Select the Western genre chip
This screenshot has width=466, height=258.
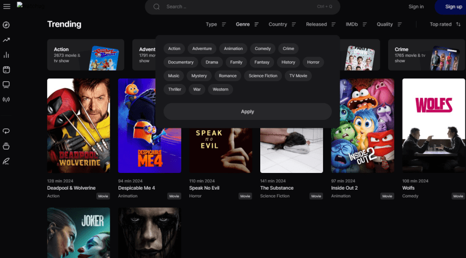(x=220, y=89)
